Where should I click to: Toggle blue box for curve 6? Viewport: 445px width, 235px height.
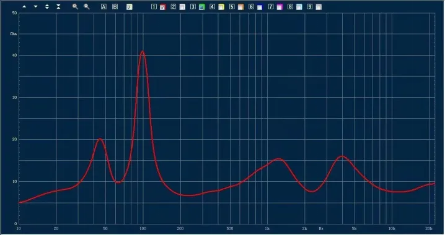(x=260, y=7)
